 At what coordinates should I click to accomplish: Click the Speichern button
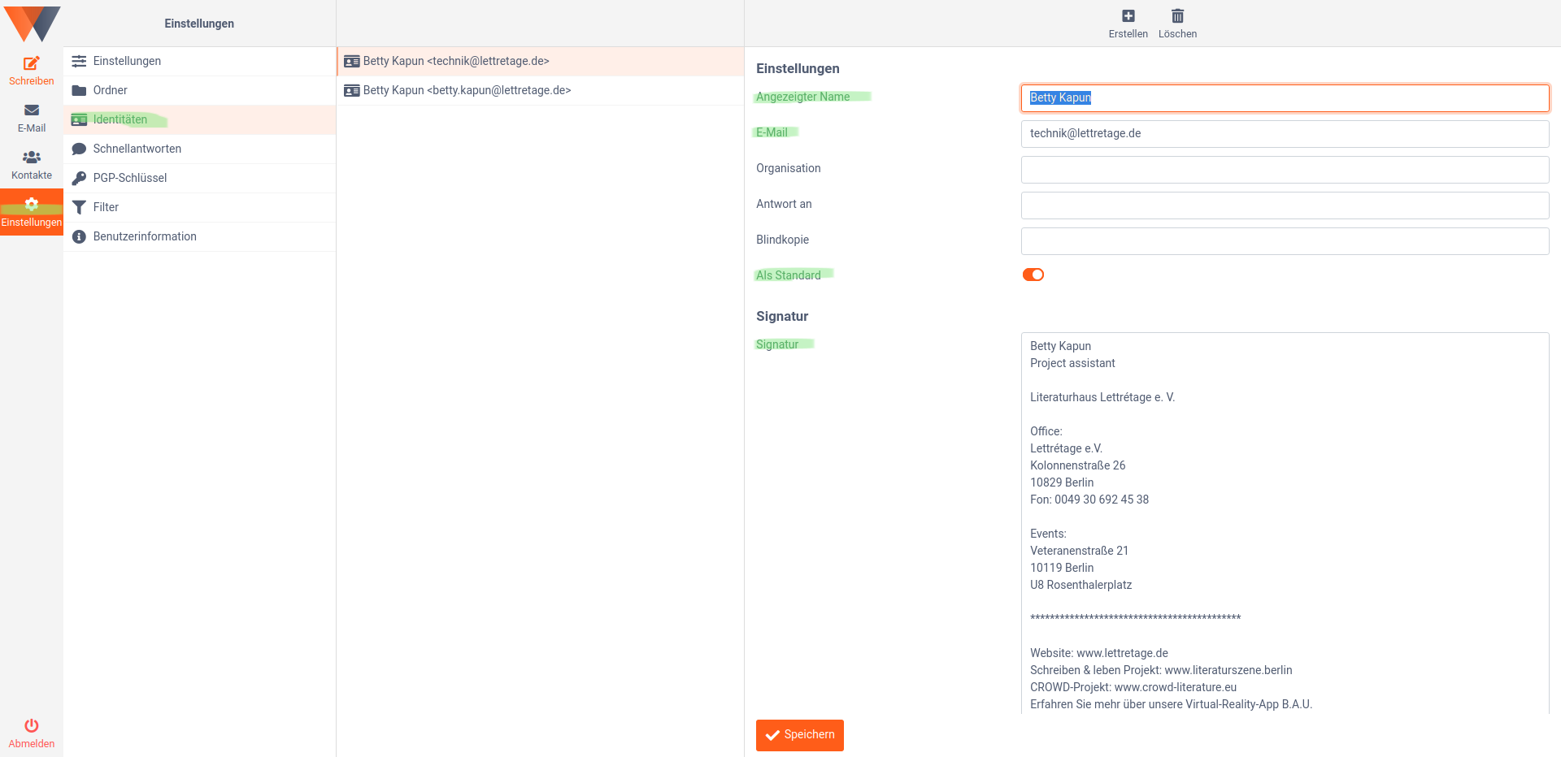[x=799, y=735]
